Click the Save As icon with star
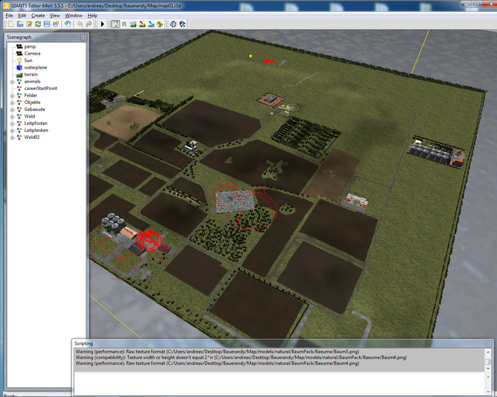 click(56, 24)
